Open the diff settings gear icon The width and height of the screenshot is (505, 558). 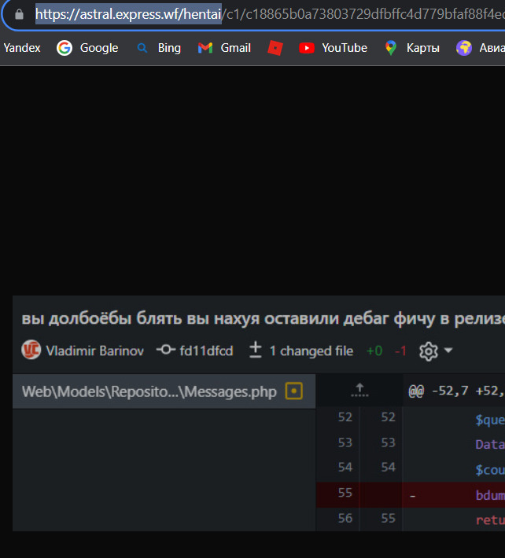[x=429, y=351]
